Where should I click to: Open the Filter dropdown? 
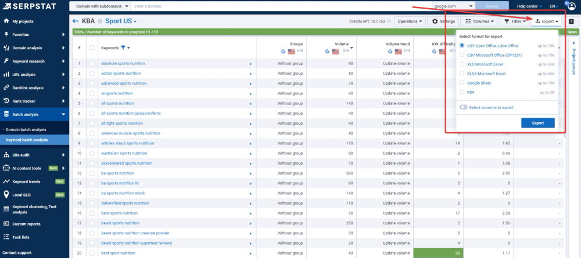515,21
